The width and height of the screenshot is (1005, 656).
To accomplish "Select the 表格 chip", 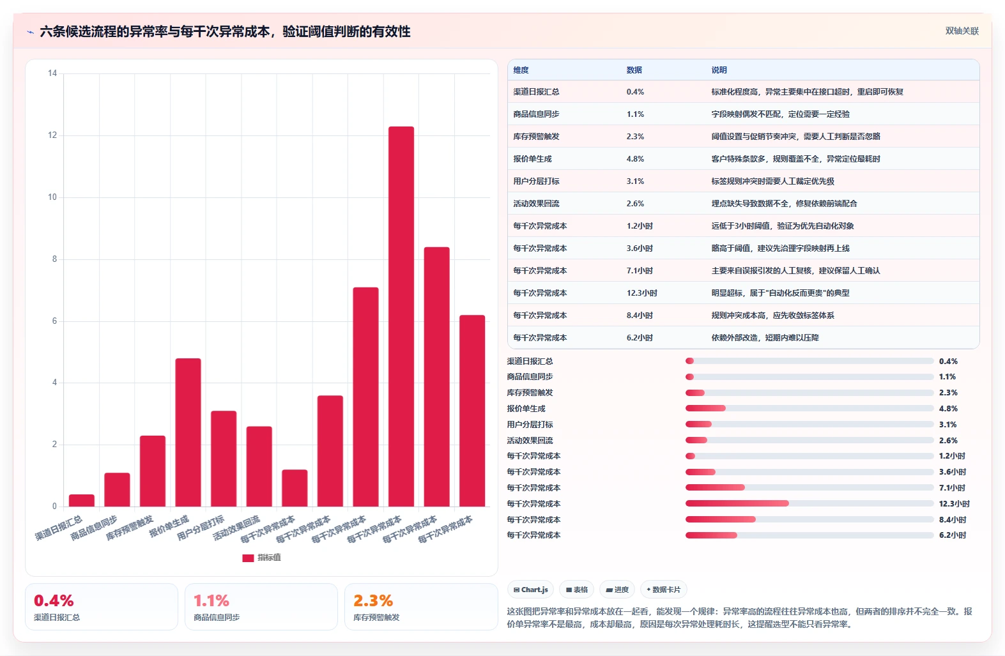I will pos(576,590).
